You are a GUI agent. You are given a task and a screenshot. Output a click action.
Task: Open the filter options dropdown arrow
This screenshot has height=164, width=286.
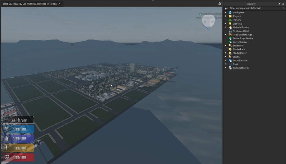(x=284, y=8)
